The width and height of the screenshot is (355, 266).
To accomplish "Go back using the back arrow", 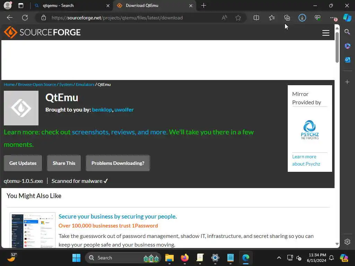I will [x=10, y=18].
